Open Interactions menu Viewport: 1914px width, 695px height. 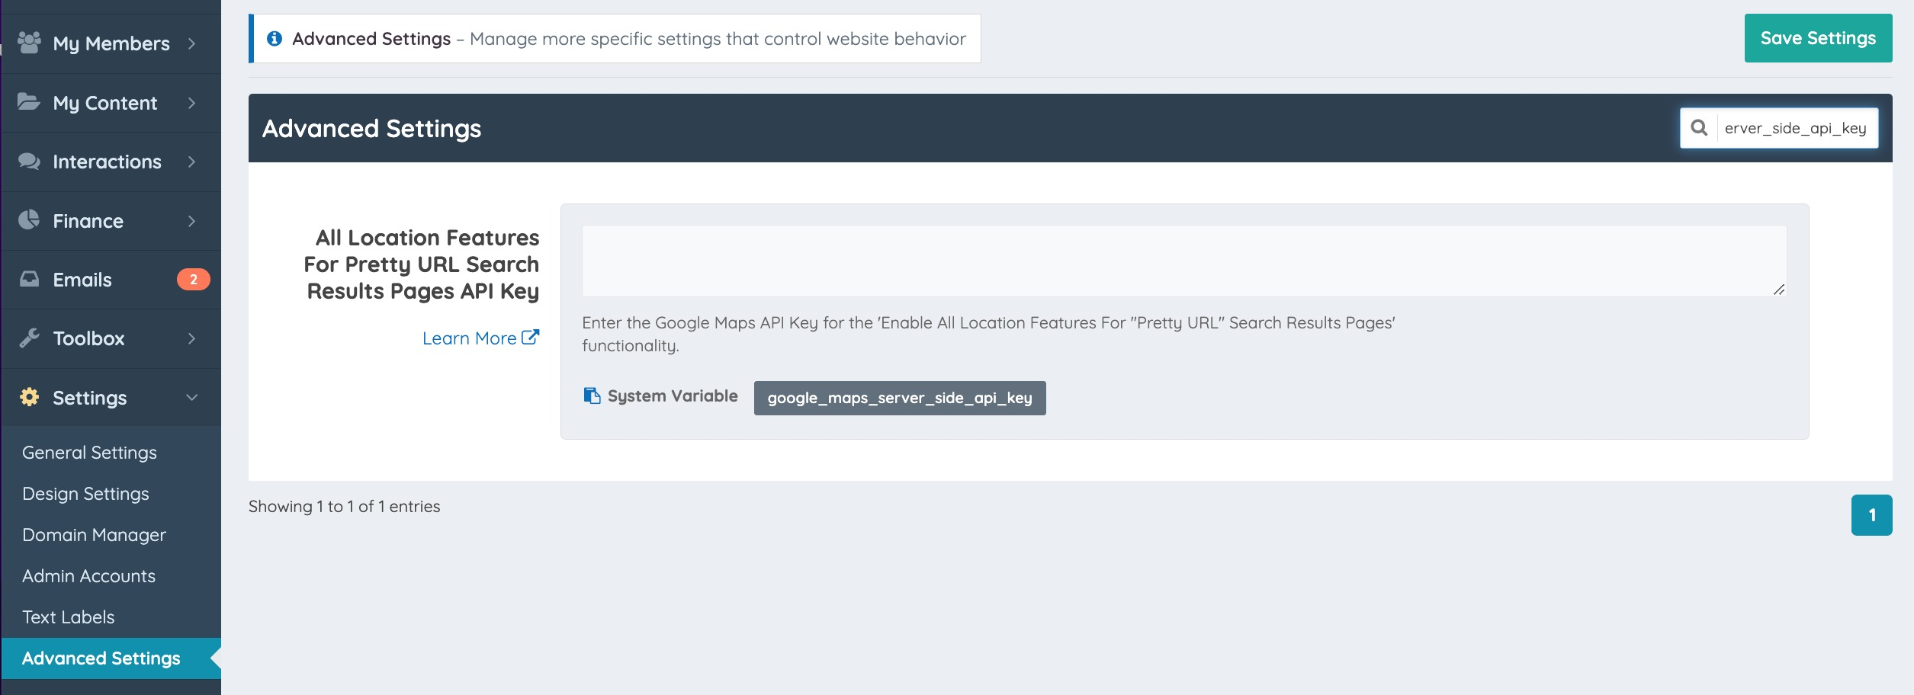(x=111, y=162)
